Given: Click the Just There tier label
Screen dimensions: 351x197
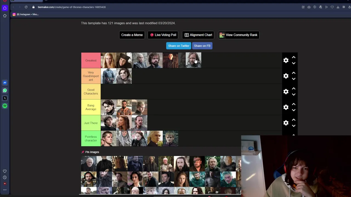Looking at the screenshot, I should click(x=91, y=123).
